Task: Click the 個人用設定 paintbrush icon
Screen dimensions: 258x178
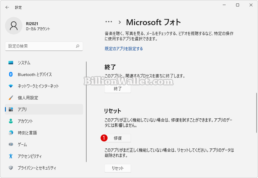Action: (11, 98)
